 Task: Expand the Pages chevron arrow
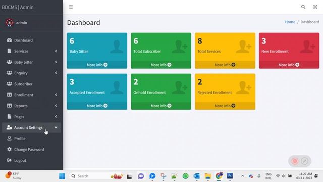(x=56, y=117)
